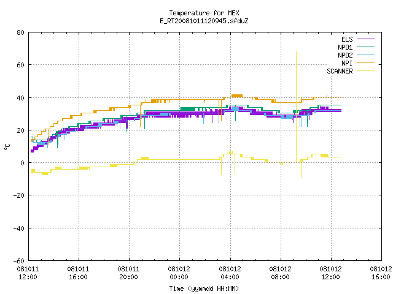Click the purple ELS legend line sample
This screenshot has height=294, width=393.
(x=365, y=39)
